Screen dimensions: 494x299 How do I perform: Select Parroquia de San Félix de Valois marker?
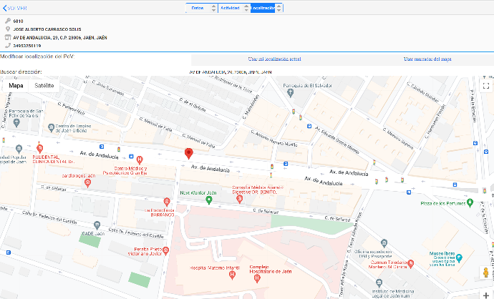click(x=16, y=123)
